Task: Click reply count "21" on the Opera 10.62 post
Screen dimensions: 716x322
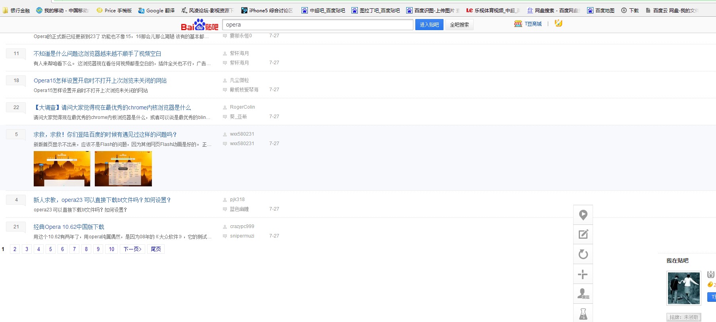Action: coord(16,226)
